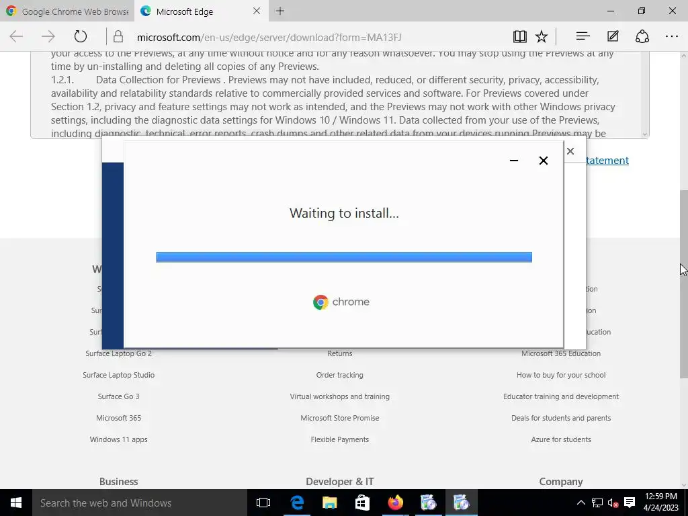Go forward using Edge forward arrow

pos(48,36)
